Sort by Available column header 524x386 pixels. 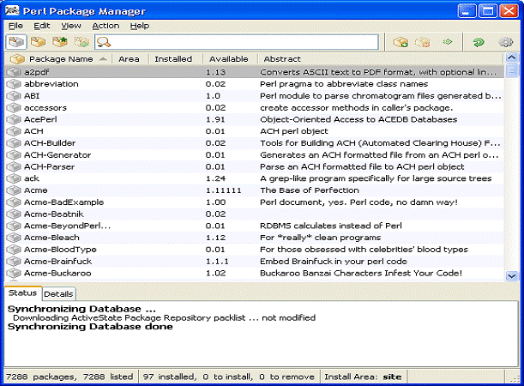(x=230, y=59)
